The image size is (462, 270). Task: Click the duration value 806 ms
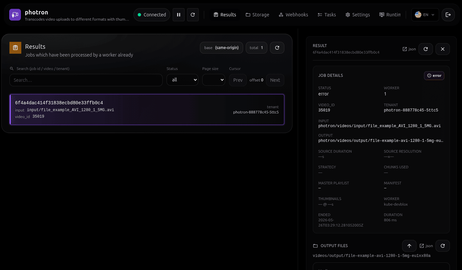pyautogui.click(x=390, y=220)
